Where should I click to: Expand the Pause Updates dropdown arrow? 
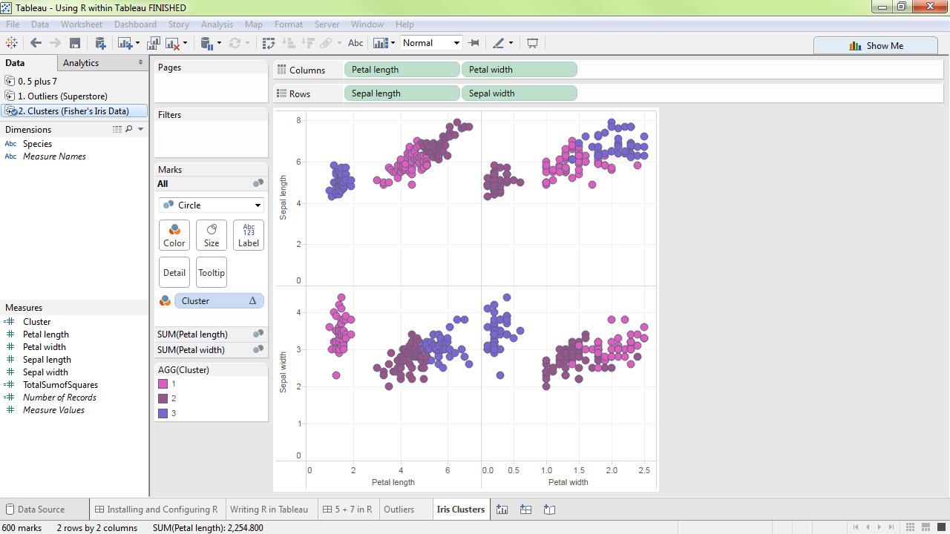pyautogui.click(x=219, y=43)
